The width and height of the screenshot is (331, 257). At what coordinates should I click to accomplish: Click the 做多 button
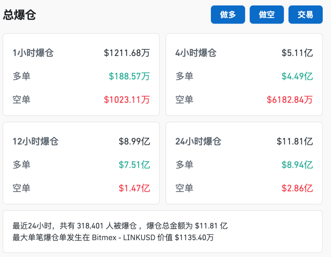tap(228, 14)
